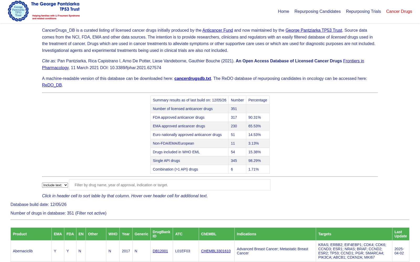Open Repurposing Trials in navigation

pos(363,12)
